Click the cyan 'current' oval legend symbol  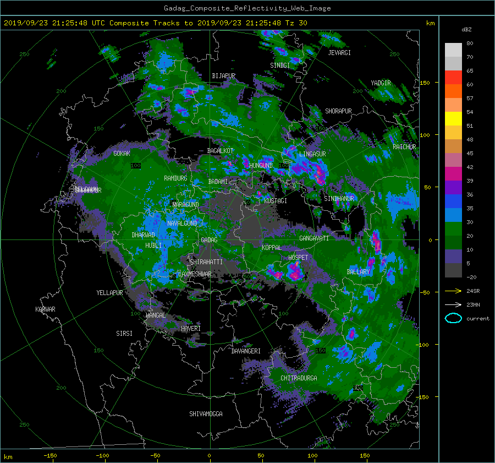453,318
